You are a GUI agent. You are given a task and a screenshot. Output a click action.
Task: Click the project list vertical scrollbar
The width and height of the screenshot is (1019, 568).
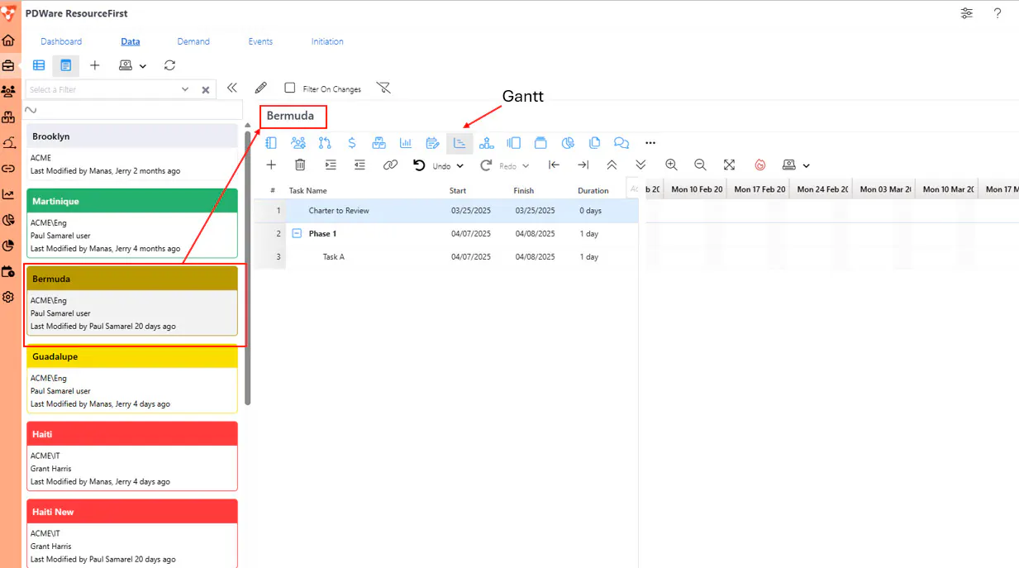(247, 267)
